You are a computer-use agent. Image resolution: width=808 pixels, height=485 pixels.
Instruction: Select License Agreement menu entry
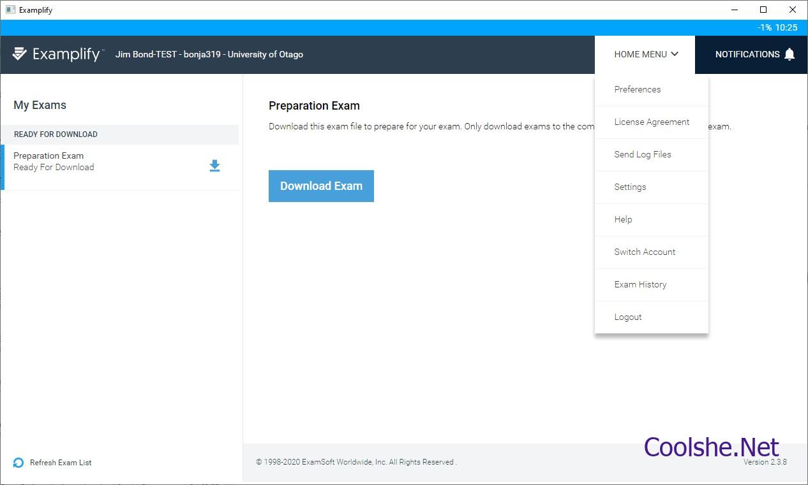[x=652, y=122]
